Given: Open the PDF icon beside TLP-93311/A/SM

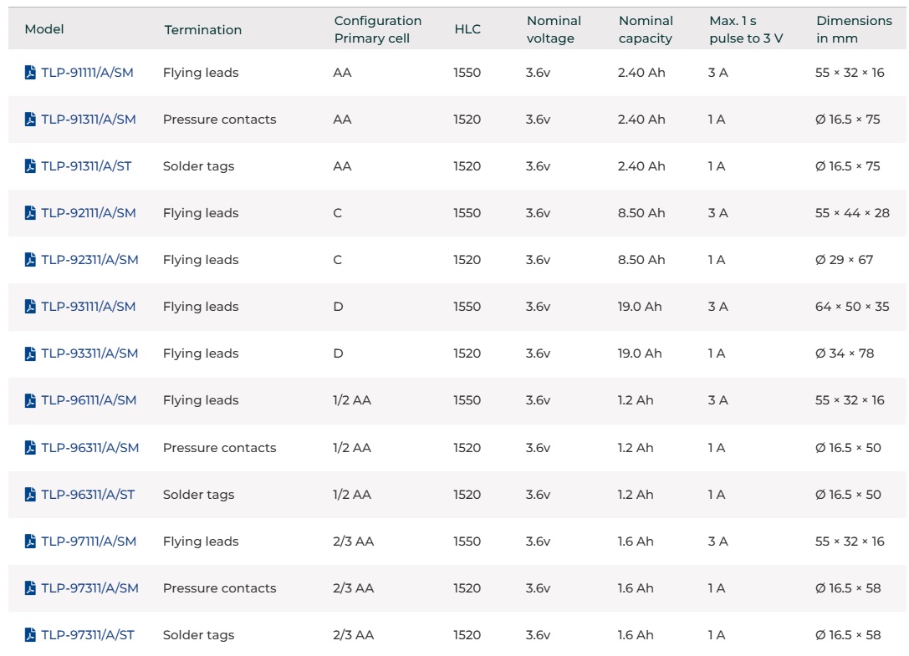Looking at the screenshot, I should tap(31, 353).
